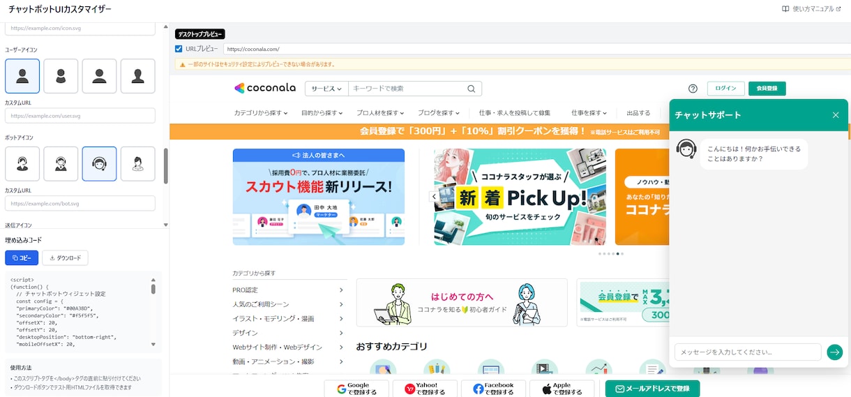Expand イラスト・モデリング・漫画 category

[x=289, y=318]
